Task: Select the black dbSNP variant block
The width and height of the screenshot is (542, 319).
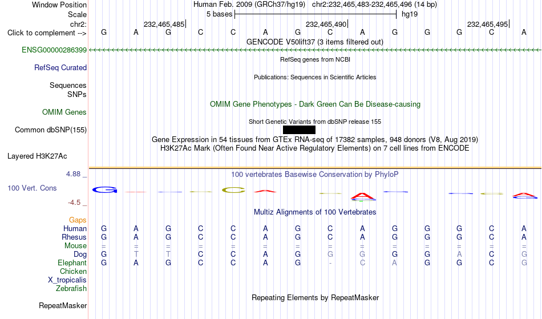Action: click(299, 130)
